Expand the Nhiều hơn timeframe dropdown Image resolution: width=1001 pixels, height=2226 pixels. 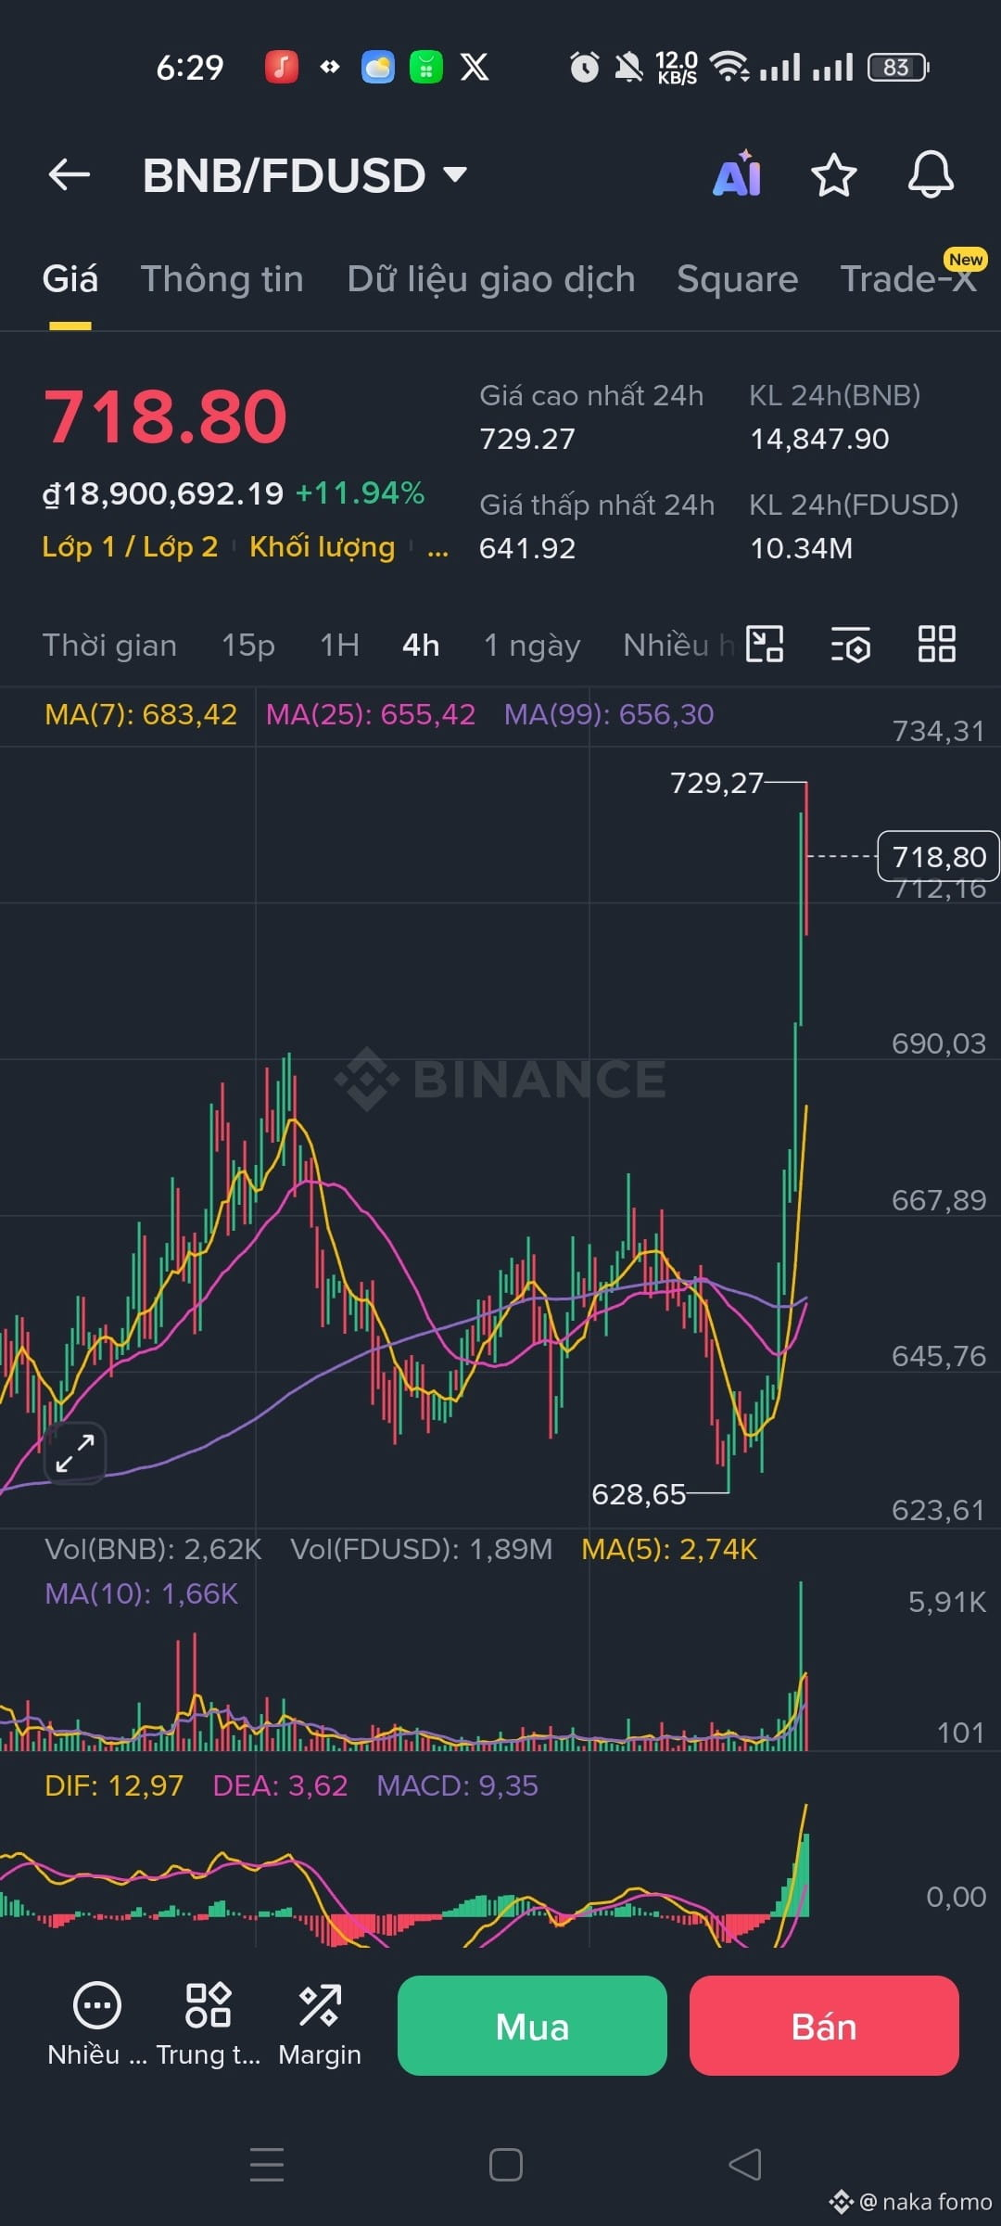point(678,645)
